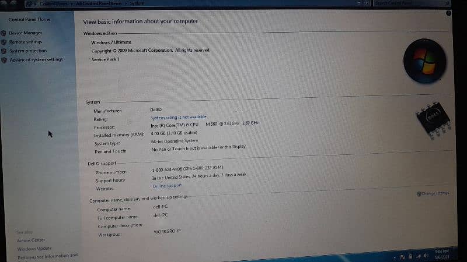
Task: Click the network icon in the system tray
Action: 418,256
